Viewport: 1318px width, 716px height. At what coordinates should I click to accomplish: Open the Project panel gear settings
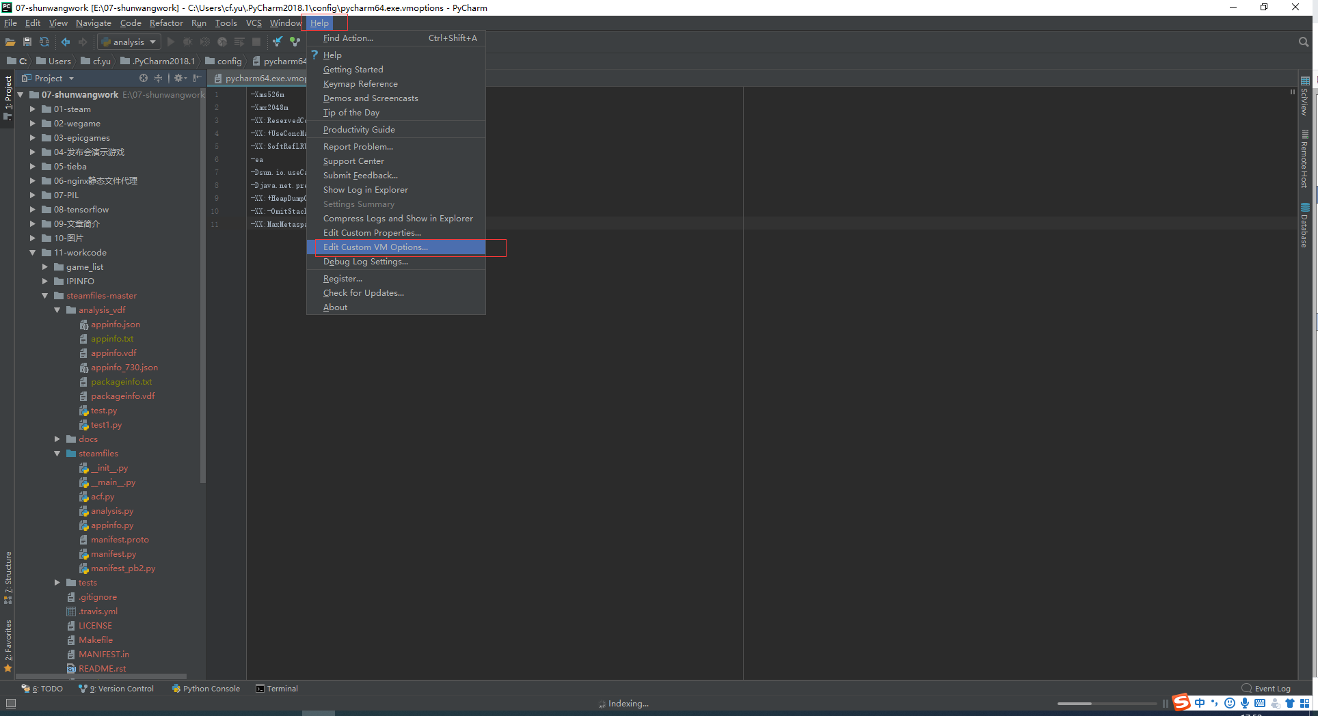tap(180, 79)
